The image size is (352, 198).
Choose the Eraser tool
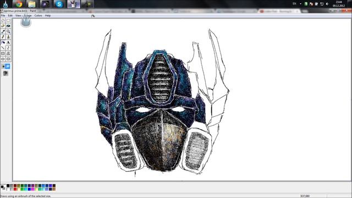3,26
